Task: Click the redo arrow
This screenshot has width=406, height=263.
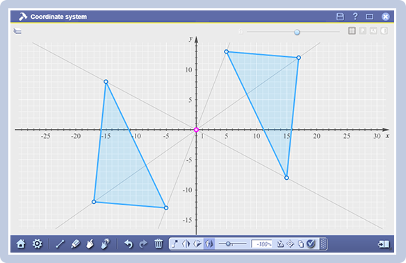Action: pos(143,244)
